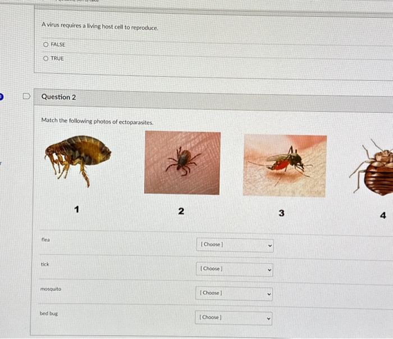
Task: Click the flea row label
Action: tap(45, 239)
